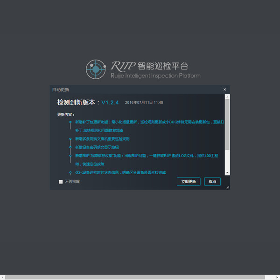Viewport: 280px width, 280px height.
Task: Click the update list scroll down arrow
Action: click(227, 172)
